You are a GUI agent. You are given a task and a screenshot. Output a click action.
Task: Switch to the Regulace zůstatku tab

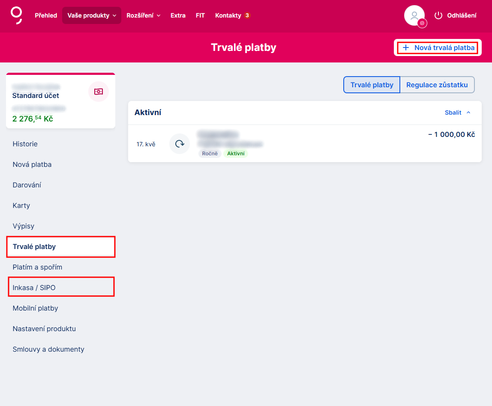437,85
